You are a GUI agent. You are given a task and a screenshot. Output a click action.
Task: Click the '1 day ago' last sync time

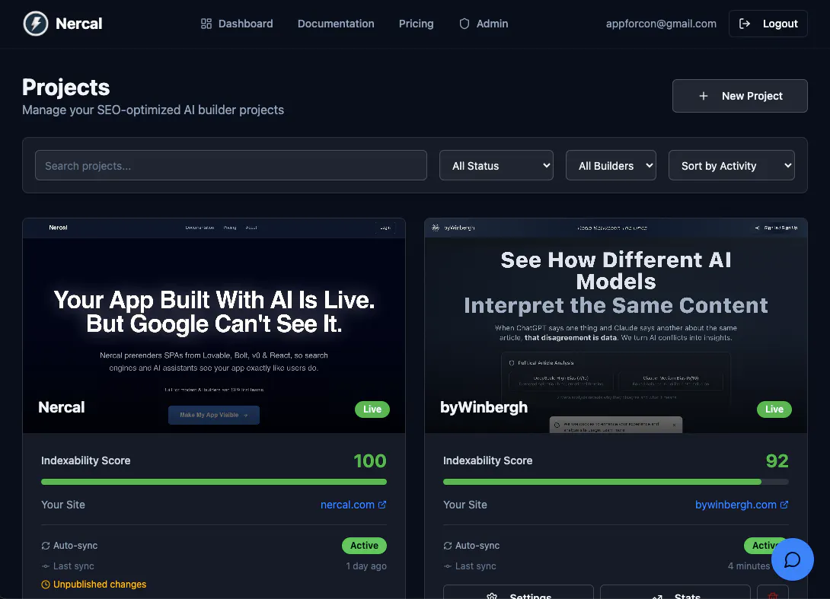pos(366,566)
